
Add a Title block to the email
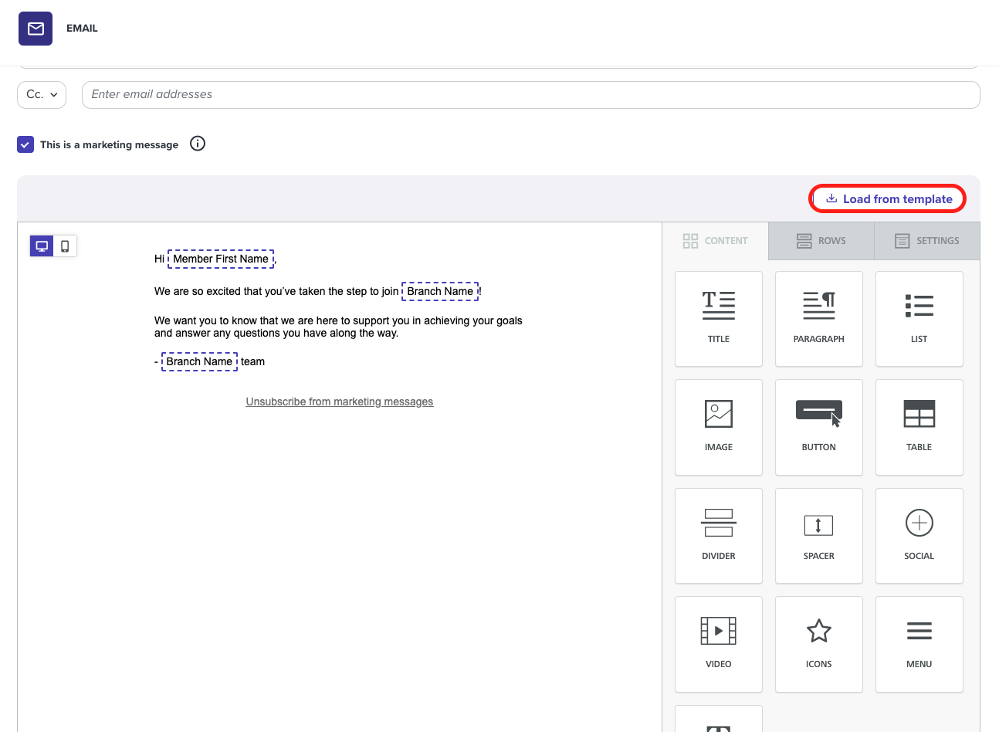718,319
